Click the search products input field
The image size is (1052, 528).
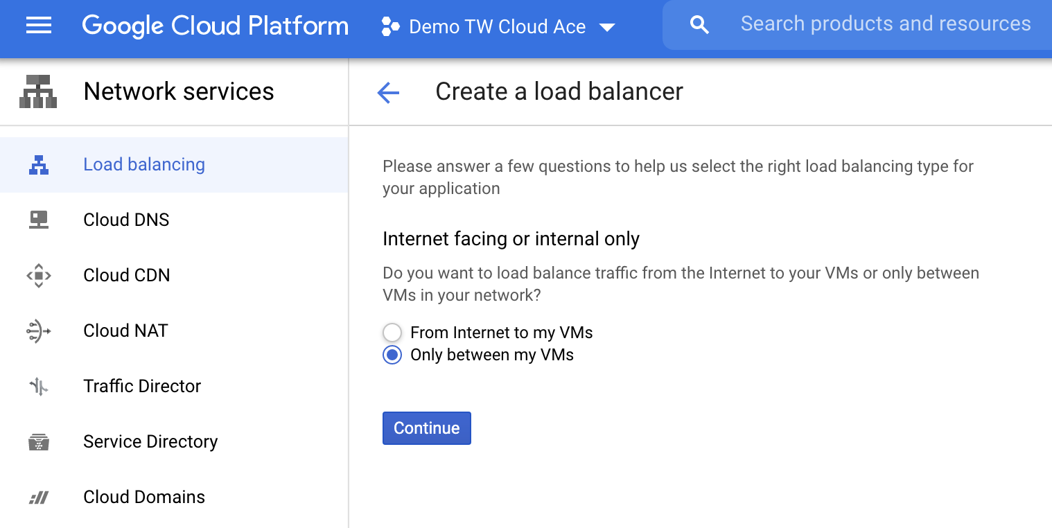click(886, 24)
